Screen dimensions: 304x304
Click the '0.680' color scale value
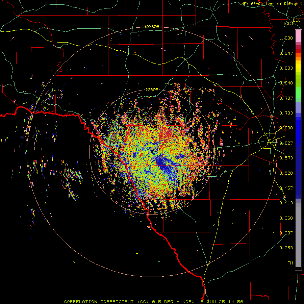(286, 128)
